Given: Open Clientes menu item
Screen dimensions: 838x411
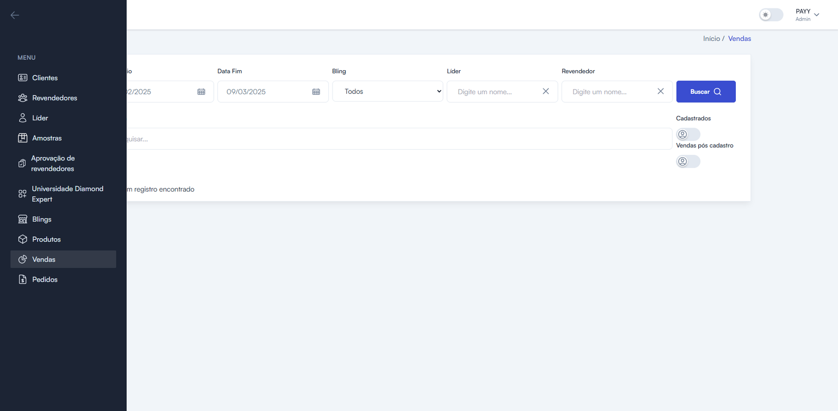Looking at the screenshot, I should [x=63, y=77].
